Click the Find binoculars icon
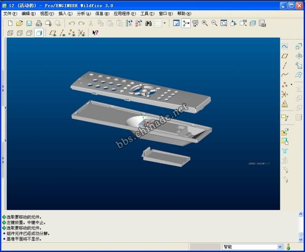Screen dimensions: 305x252 [x=148, y=23]
